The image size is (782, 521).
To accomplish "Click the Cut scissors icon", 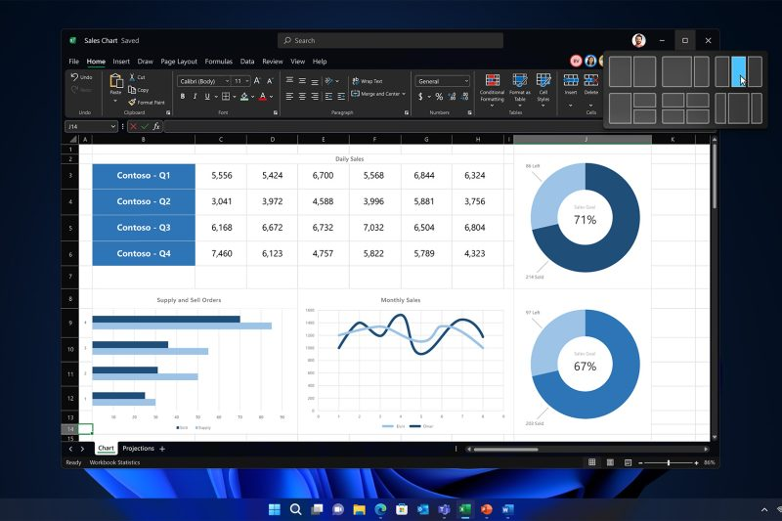I will pyautogui.click(x=131, y=77).
